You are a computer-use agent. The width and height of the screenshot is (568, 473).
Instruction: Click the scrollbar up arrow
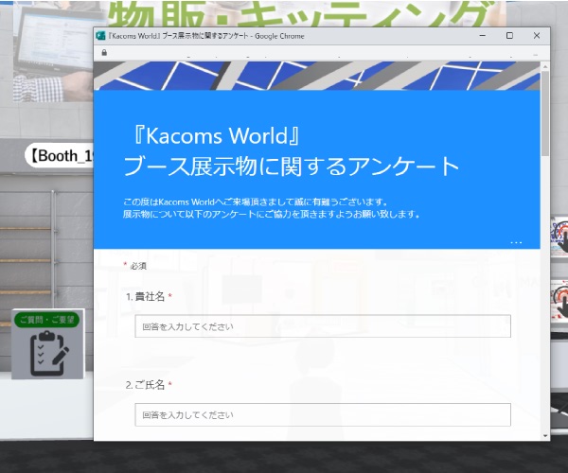tap(545, 67)
